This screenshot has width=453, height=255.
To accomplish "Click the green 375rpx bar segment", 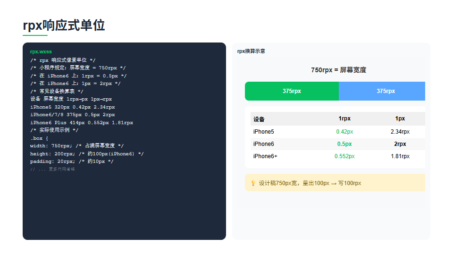I will point(292,91).
